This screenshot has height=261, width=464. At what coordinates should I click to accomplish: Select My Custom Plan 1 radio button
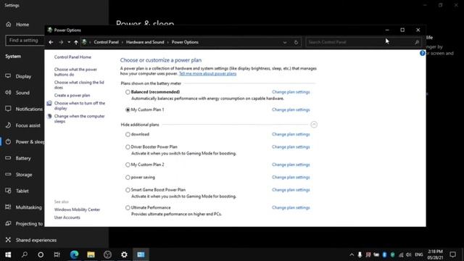128,109
